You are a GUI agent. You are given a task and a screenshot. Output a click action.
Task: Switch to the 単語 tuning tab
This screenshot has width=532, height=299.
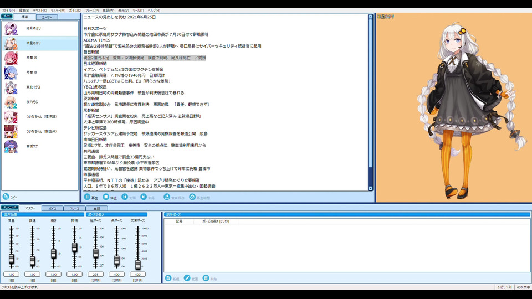(96, 209)
